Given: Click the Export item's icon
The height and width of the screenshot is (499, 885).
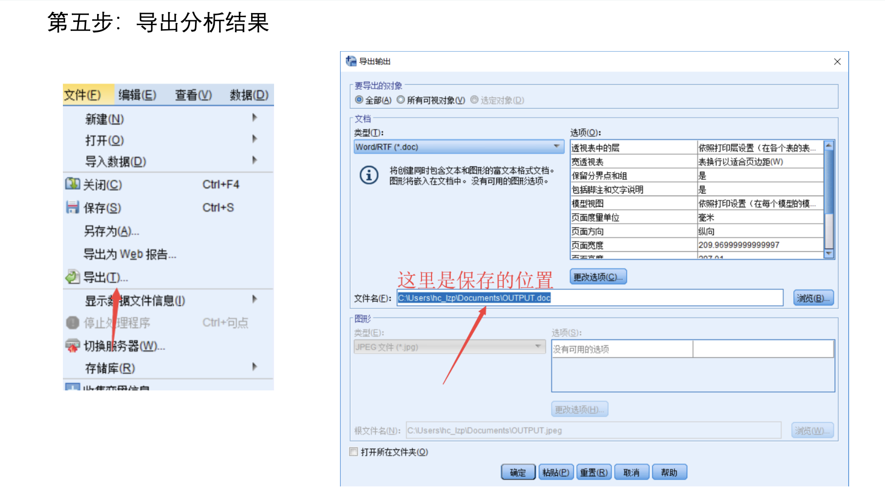Looking at the screenshot, I should coord(73,277).
